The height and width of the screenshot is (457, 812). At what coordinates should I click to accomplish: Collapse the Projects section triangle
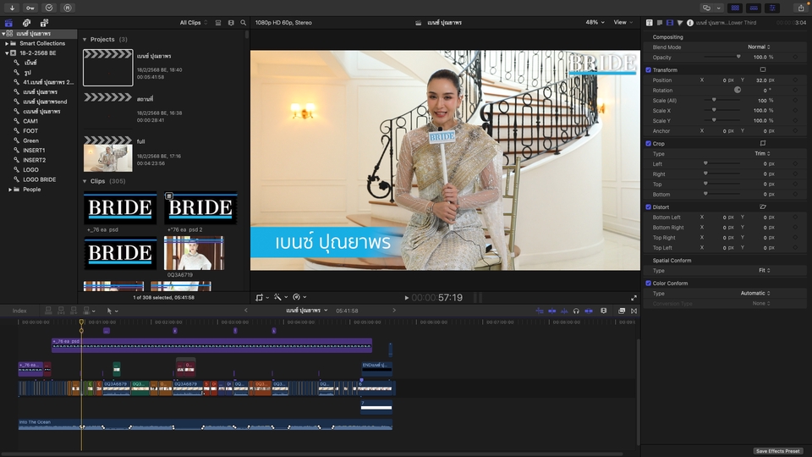(85, 40)
